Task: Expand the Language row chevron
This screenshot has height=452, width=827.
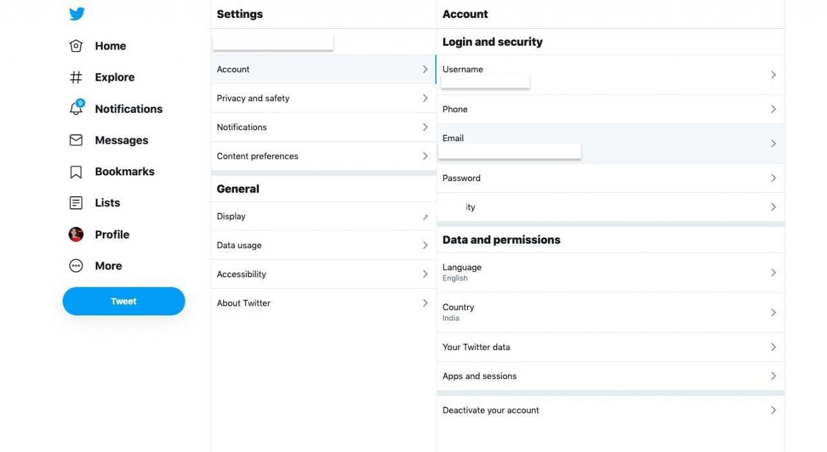Action: click(x=773, y=273)
